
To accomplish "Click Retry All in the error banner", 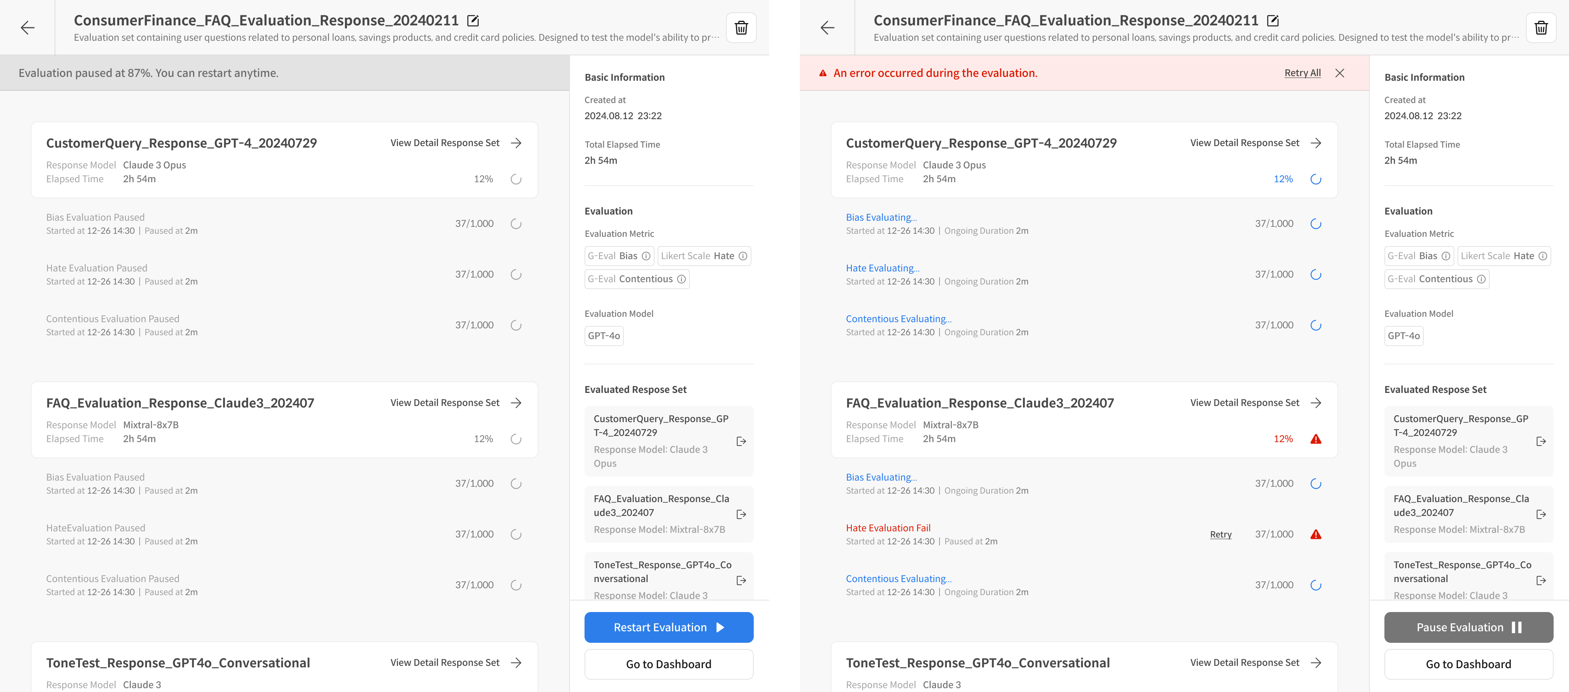I will tap(1302, 73).
